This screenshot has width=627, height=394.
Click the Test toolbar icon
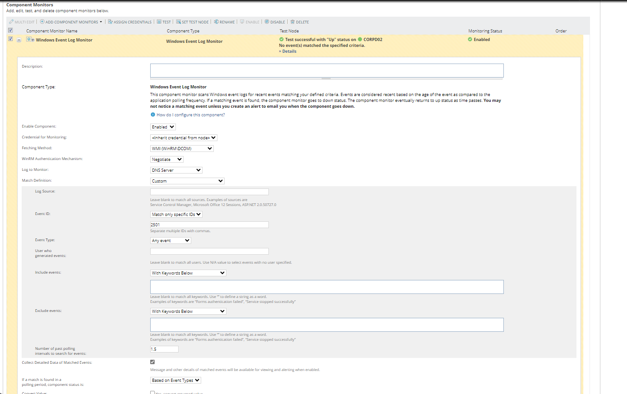159,22
